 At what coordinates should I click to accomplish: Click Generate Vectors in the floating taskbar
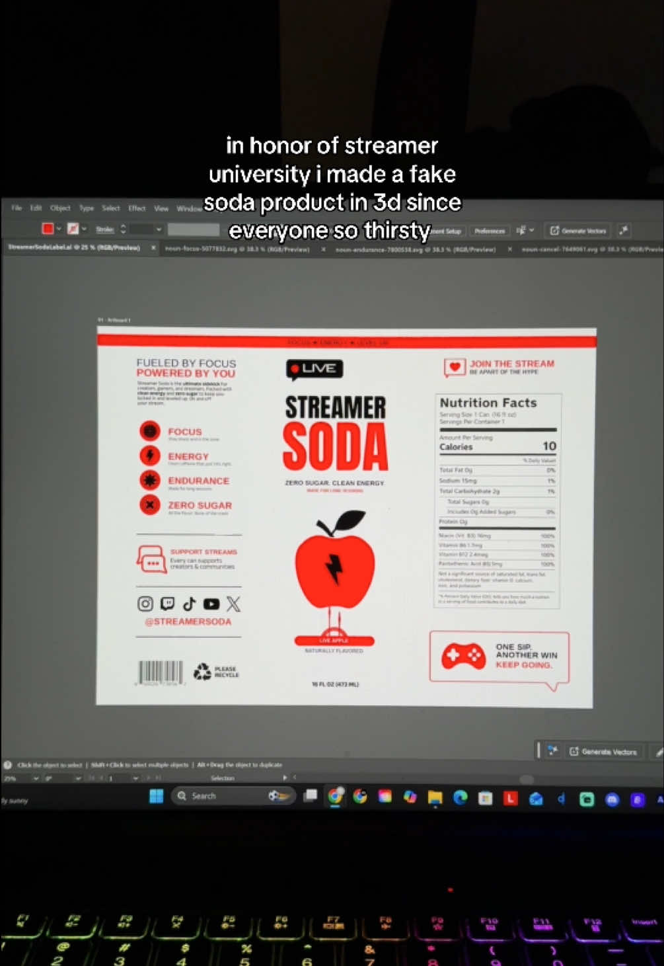click(x=603, y=752)
